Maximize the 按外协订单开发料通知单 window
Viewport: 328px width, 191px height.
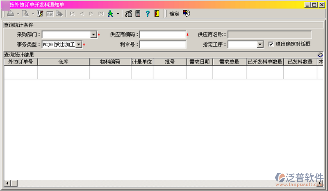pyautogui.click(x=314, y=5)
